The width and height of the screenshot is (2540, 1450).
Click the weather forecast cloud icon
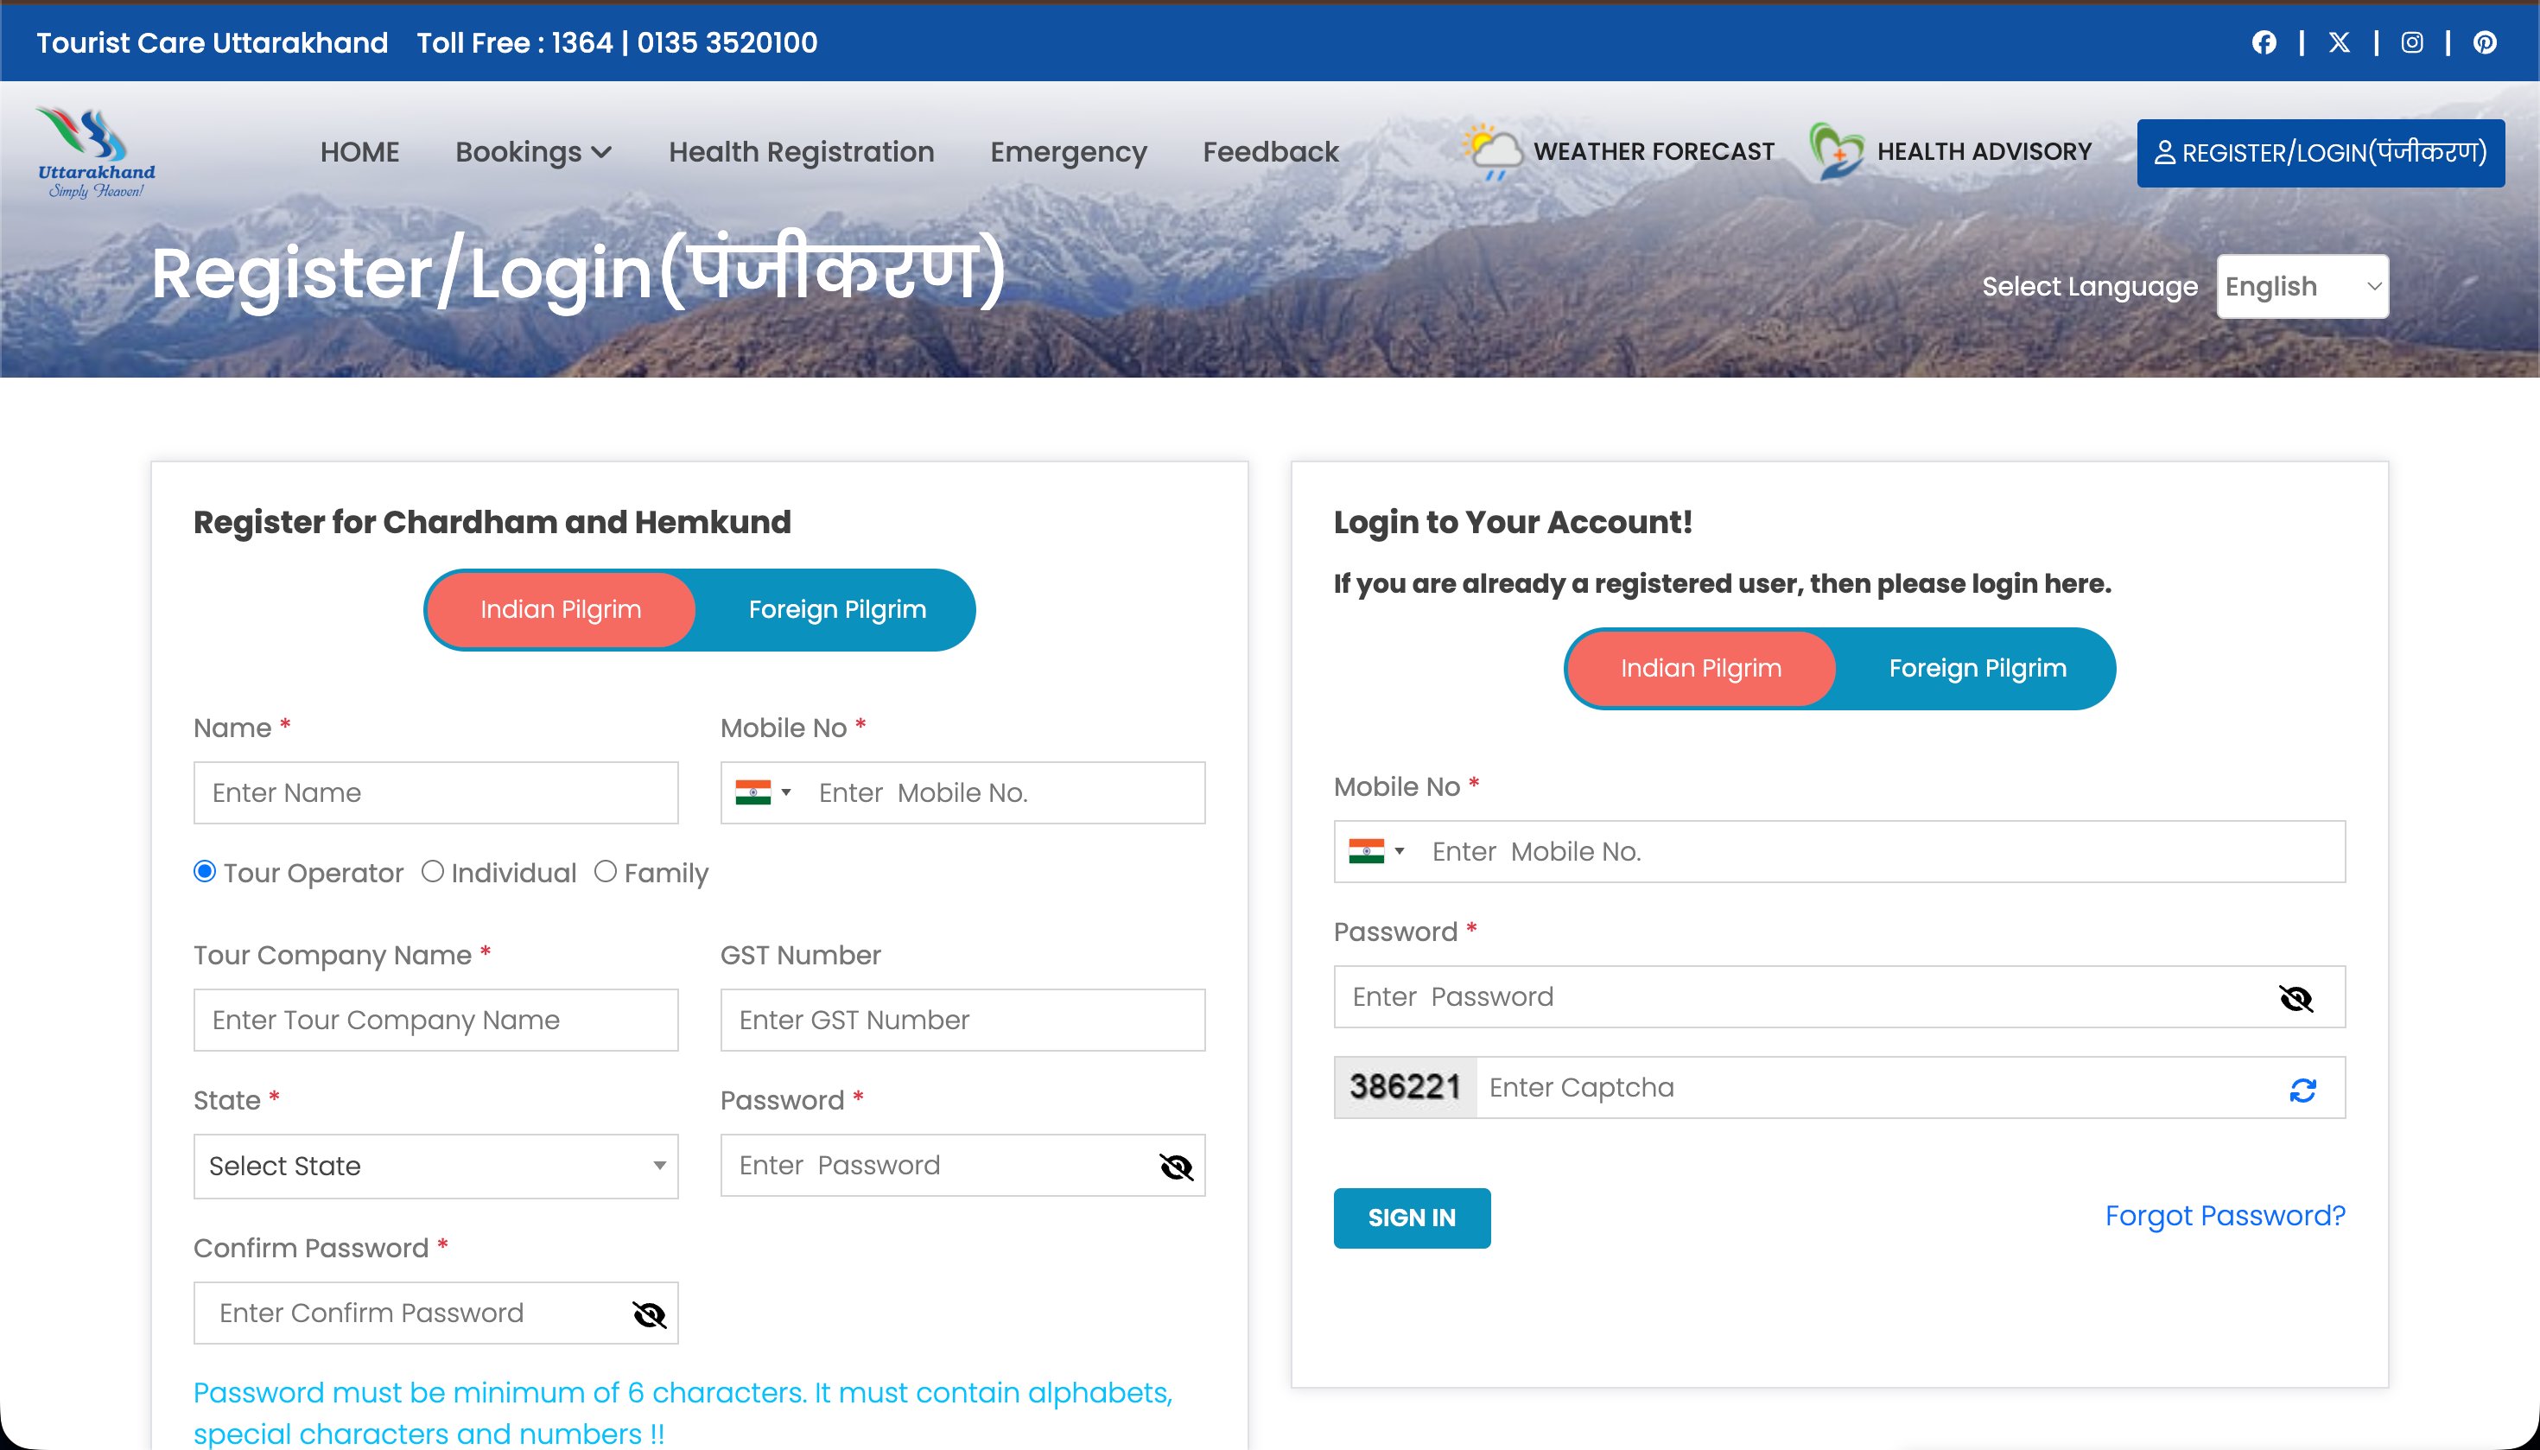click(x=1493, y=151)
